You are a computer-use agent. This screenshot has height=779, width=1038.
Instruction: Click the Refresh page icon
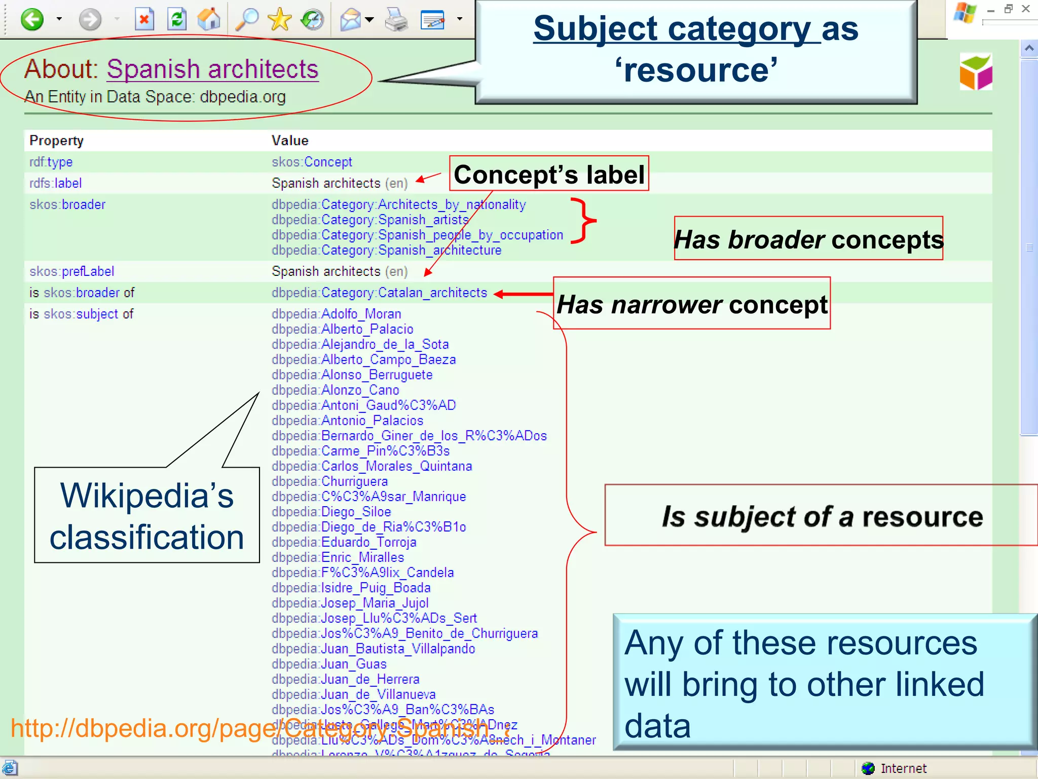click(x=177, y=20)
